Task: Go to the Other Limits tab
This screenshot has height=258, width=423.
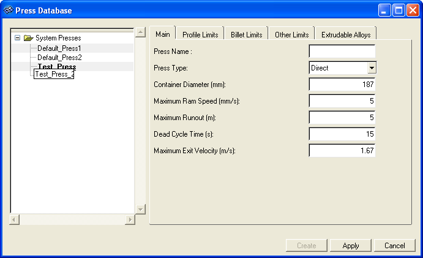Action: pos(291,35)
